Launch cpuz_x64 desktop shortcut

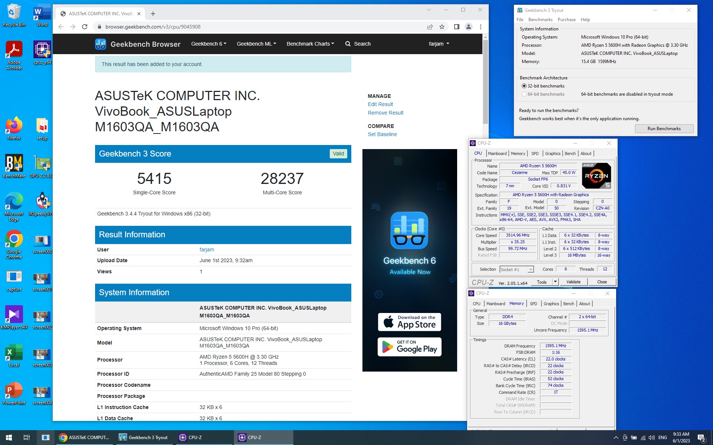42,52
